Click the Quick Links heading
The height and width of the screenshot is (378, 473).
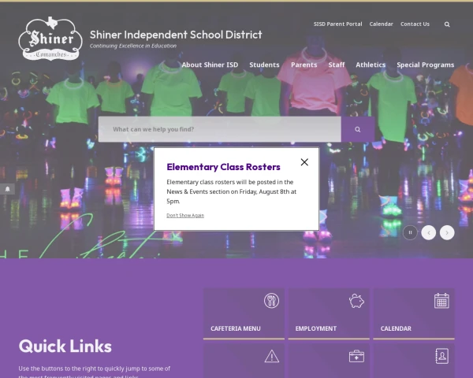(x=65, y=346)
